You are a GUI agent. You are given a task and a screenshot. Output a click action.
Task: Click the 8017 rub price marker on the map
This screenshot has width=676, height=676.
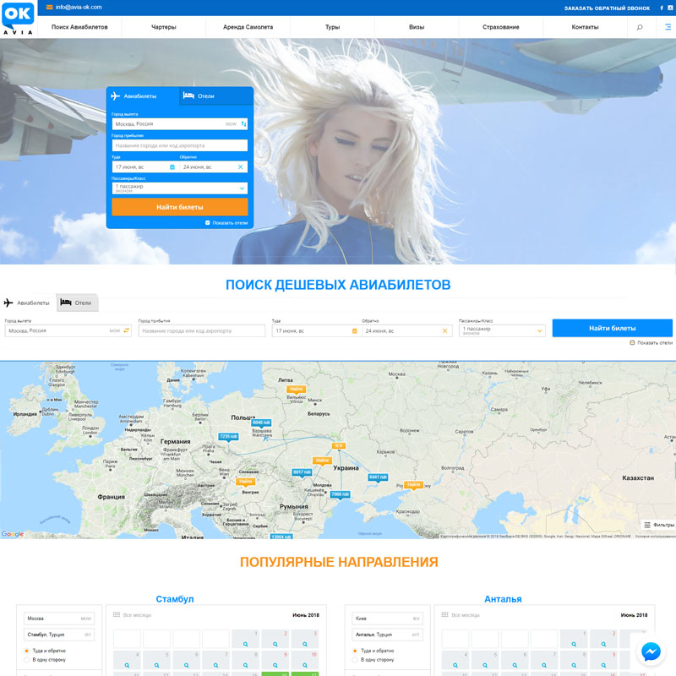point(302,472)
